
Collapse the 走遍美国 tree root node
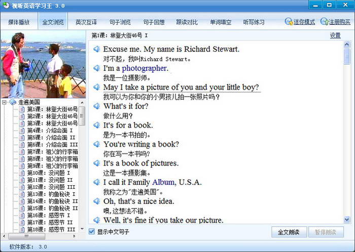[5, 102]
